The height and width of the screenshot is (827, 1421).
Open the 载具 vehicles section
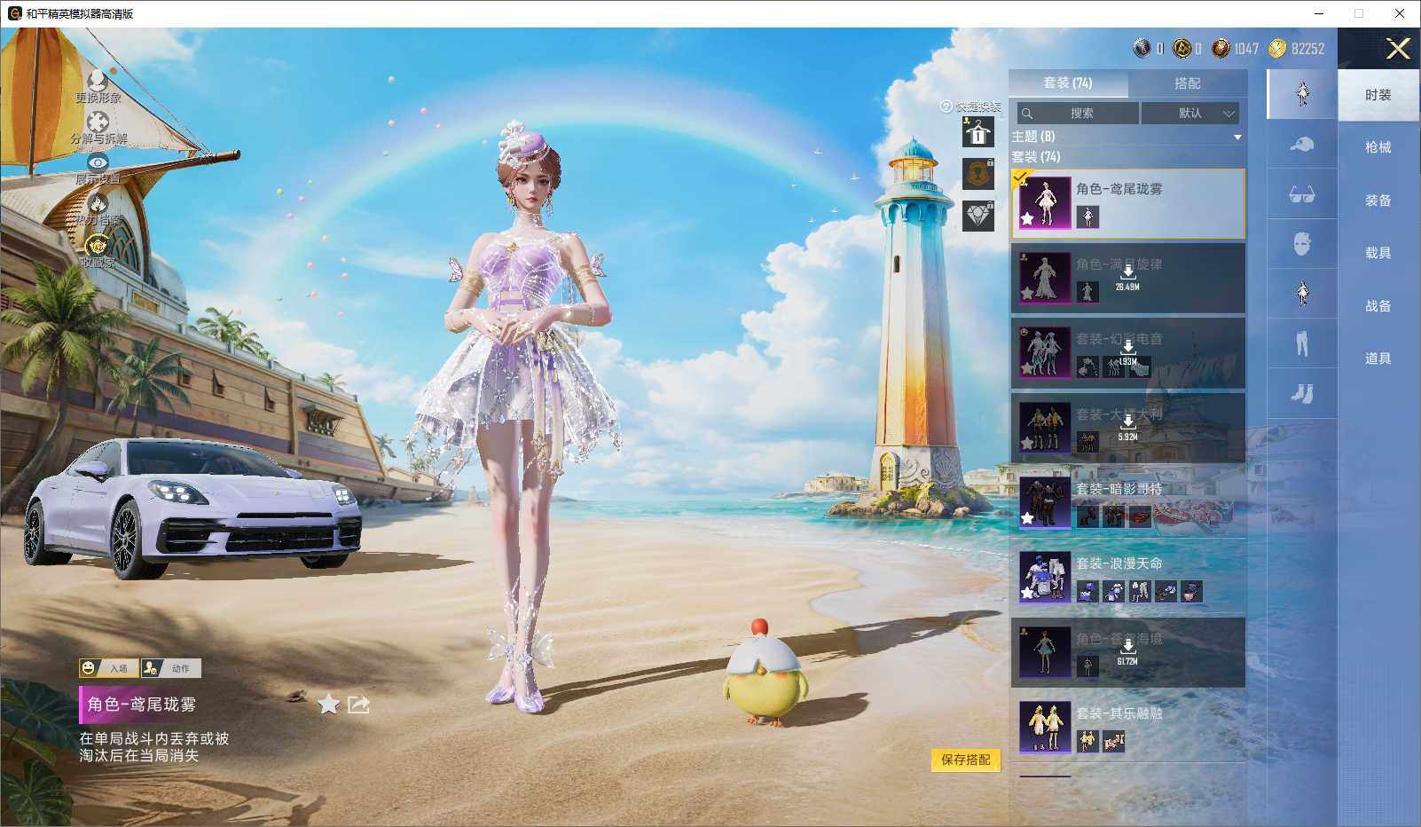(x=1378, y=253)
